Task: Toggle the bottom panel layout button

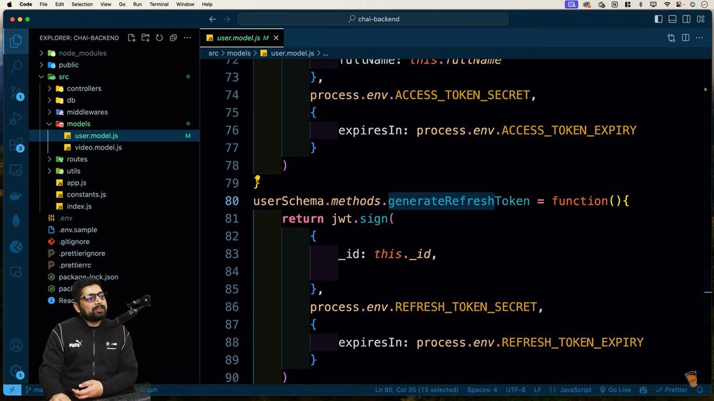Action: (672, 19)
